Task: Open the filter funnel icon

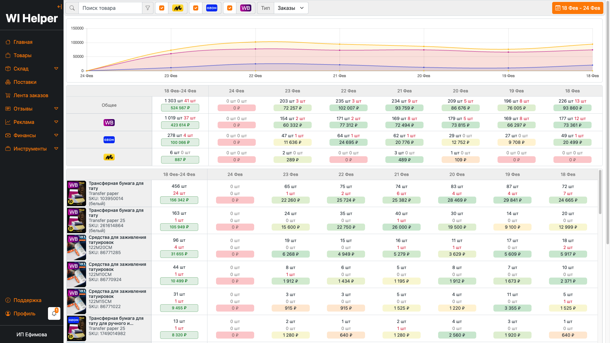Action: click(x=148, y=8)
